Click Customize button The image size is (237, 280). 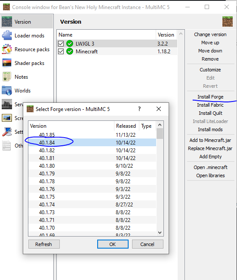click(210, 70)
